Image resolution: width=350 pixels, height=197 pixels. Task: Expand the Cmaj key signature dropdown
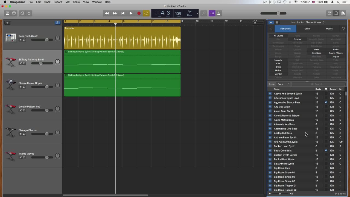coord(197,13)
